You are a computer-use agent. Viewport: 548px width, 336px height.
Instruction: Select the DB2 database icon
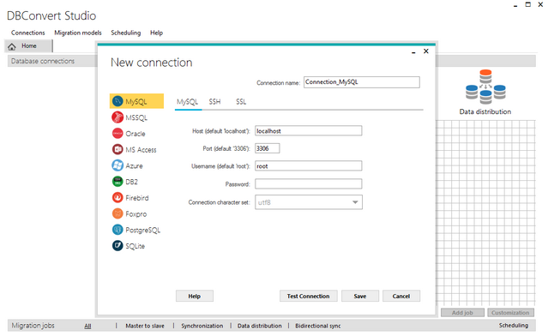(117, 182)
